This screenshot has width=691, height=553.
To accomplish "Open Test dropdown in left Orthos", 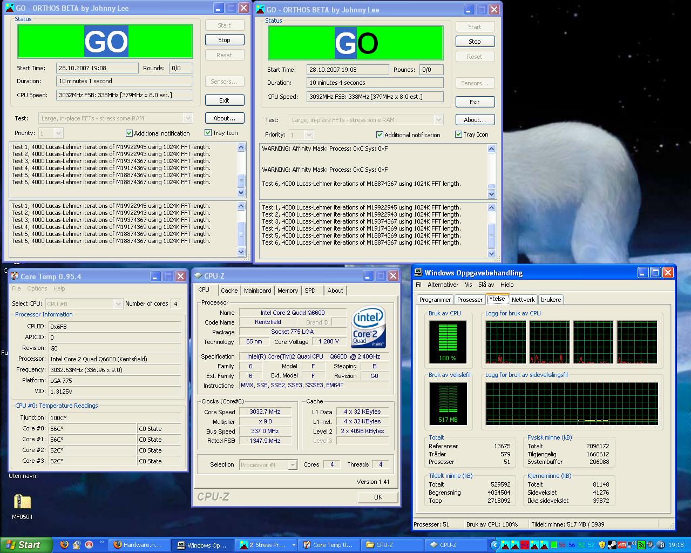I will pyautogui.click(x=188, y=118).
